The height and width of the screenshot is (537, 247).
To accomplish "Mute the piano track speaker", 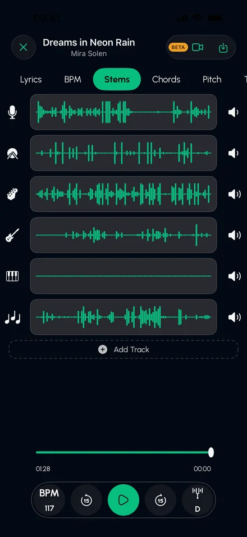I will (x=234, y=276).
